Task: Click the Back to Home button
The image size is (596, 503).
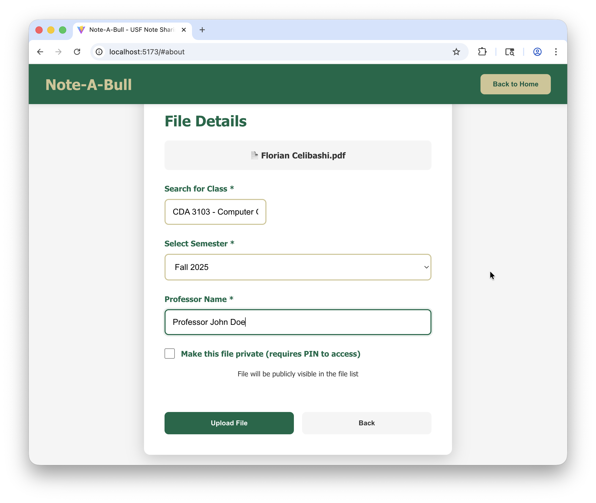Action: (515, 84)
